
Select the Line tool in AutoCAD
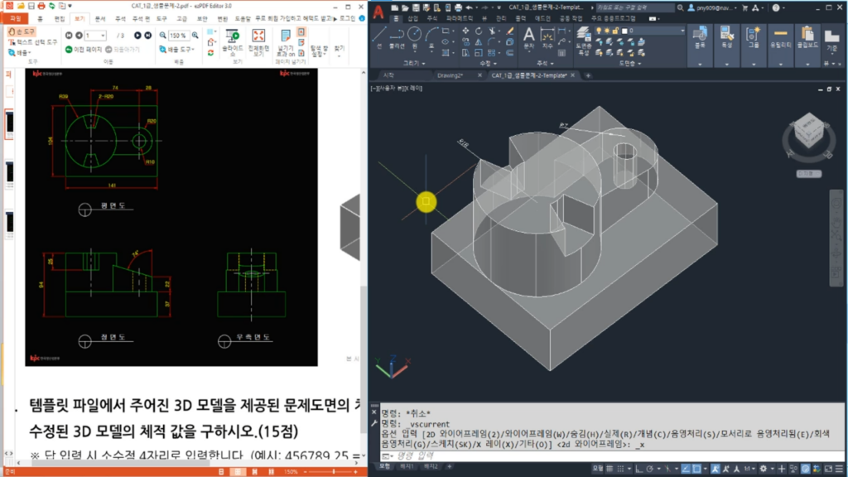tap(379, 36)
